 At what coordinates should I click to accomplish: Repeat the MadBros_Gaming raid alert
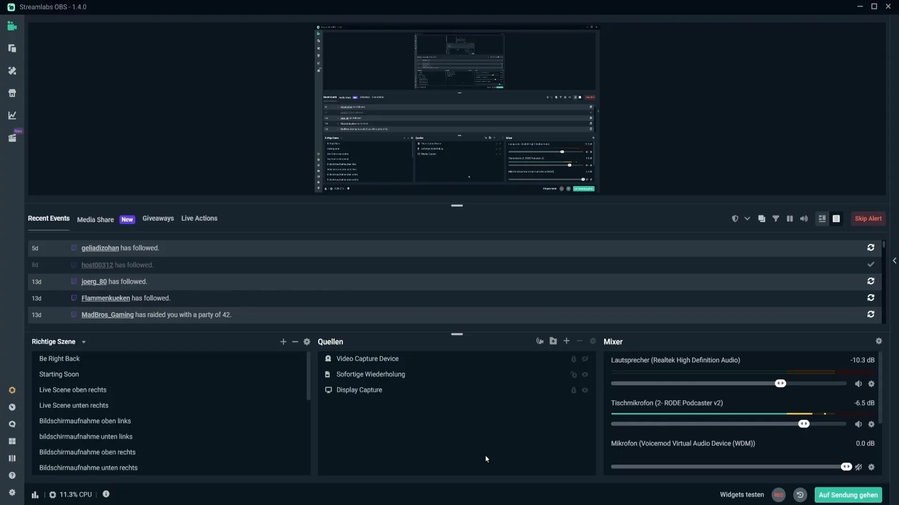871,315
